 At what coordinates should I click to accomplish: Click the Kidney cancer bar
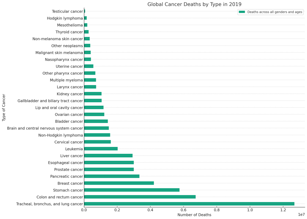(x=93, y=94)
